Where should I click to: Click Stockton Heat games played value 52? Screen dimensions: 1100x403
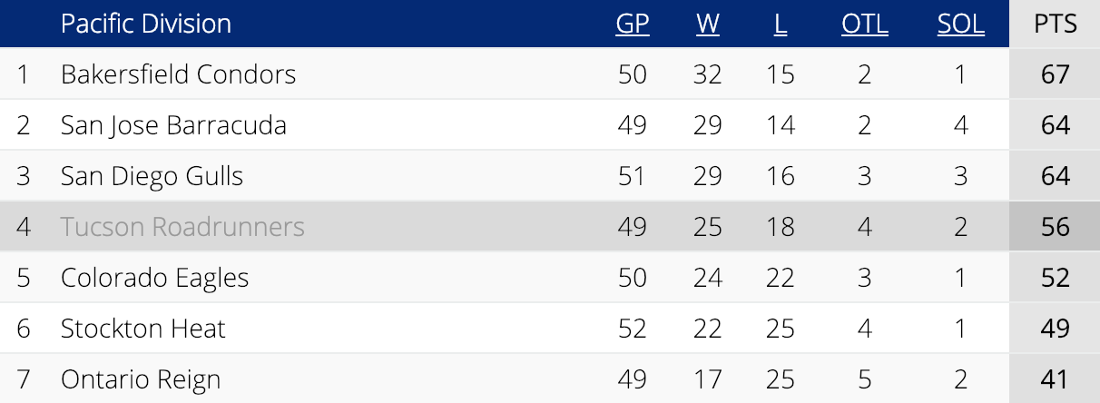(633, 328)
